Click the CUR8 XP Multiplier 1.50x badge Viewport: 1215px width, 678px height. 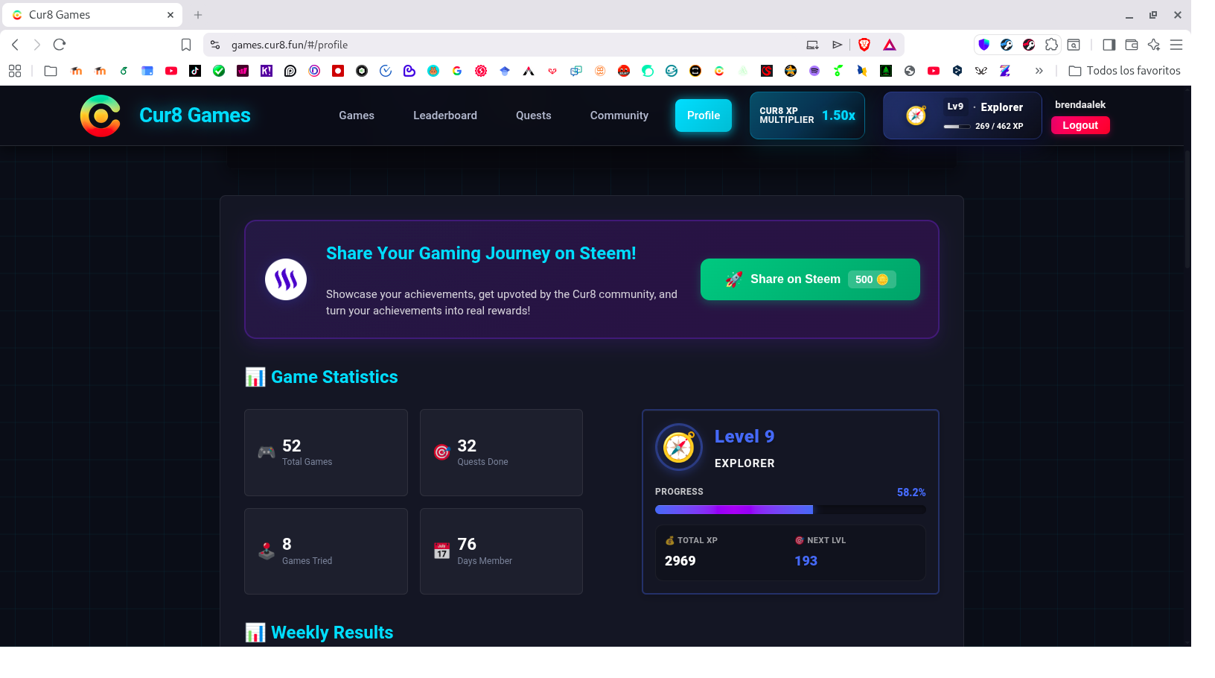click(x=807, y=115)
